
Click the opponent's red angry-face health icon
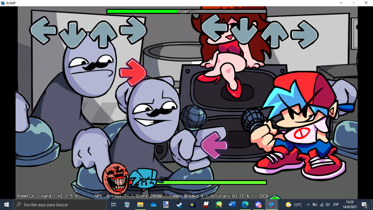[116, 179]
